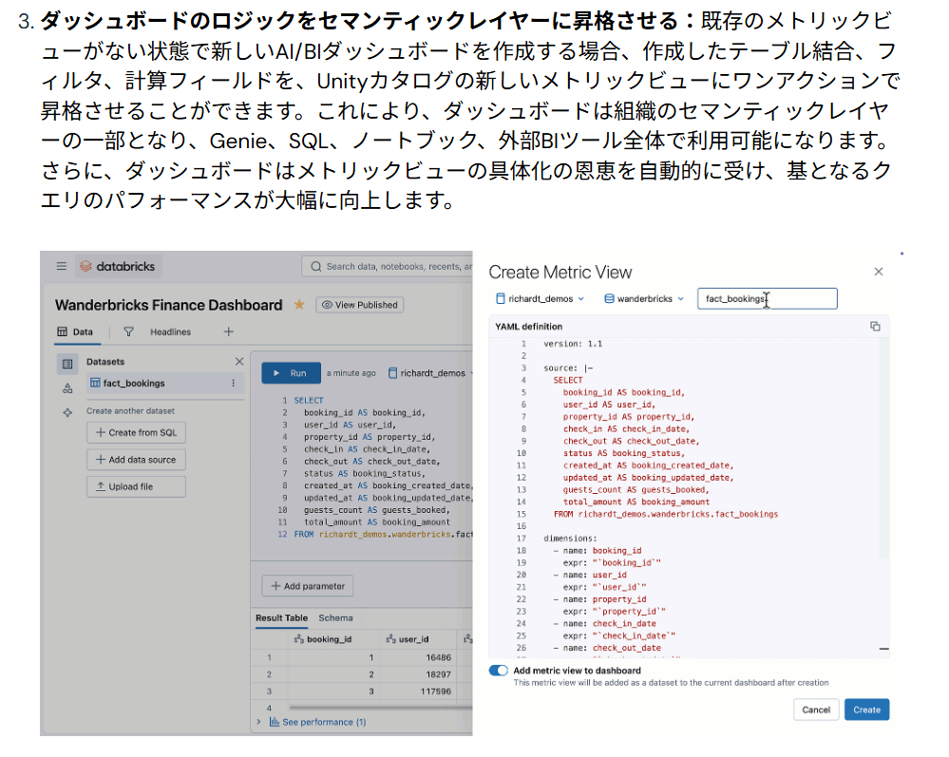The width and height of the screenshot is (949, 757).
Task: Open kebab menu for fact_bookings dataset
Action: pyautogui.click(x=233, y=383)
